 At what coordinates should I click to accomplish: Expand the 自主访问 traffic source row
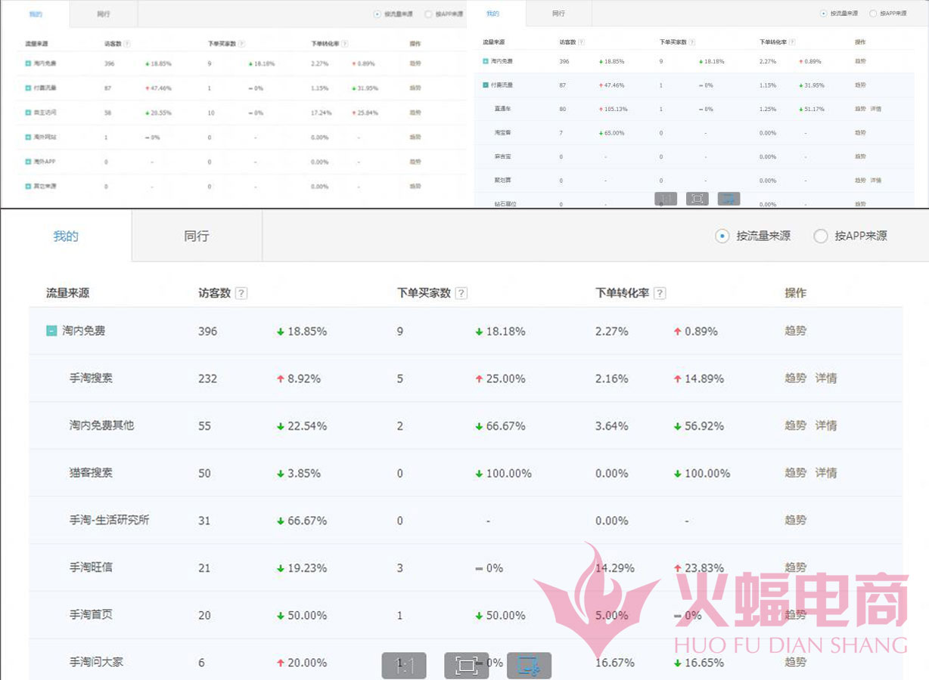(x=28, y=113)
